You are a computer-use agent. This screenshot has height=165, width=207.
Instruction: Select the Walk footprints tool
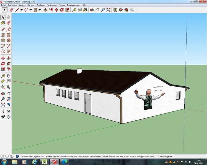(3, 117)
